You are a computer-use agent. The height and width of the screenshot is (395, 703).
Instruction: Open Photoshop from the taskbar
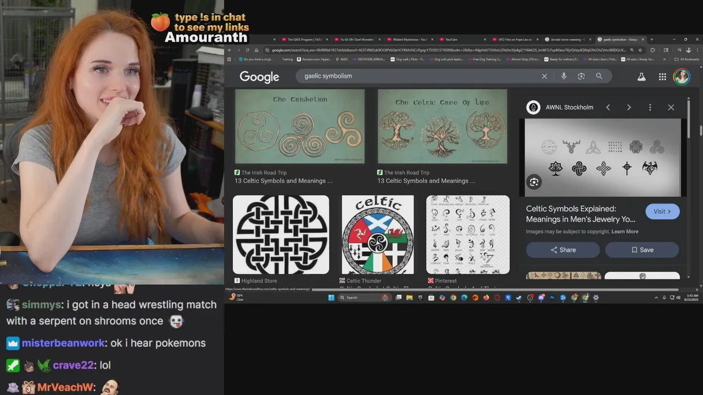(552, 297)
